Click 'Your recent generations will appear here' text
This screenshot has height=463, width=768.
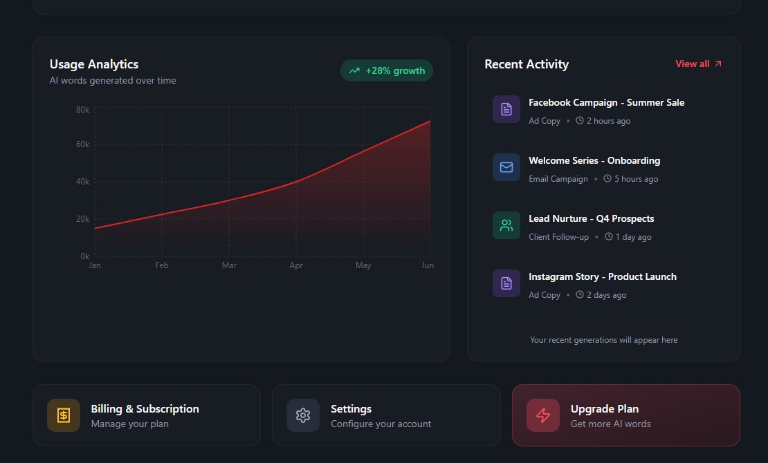point(603,340)
